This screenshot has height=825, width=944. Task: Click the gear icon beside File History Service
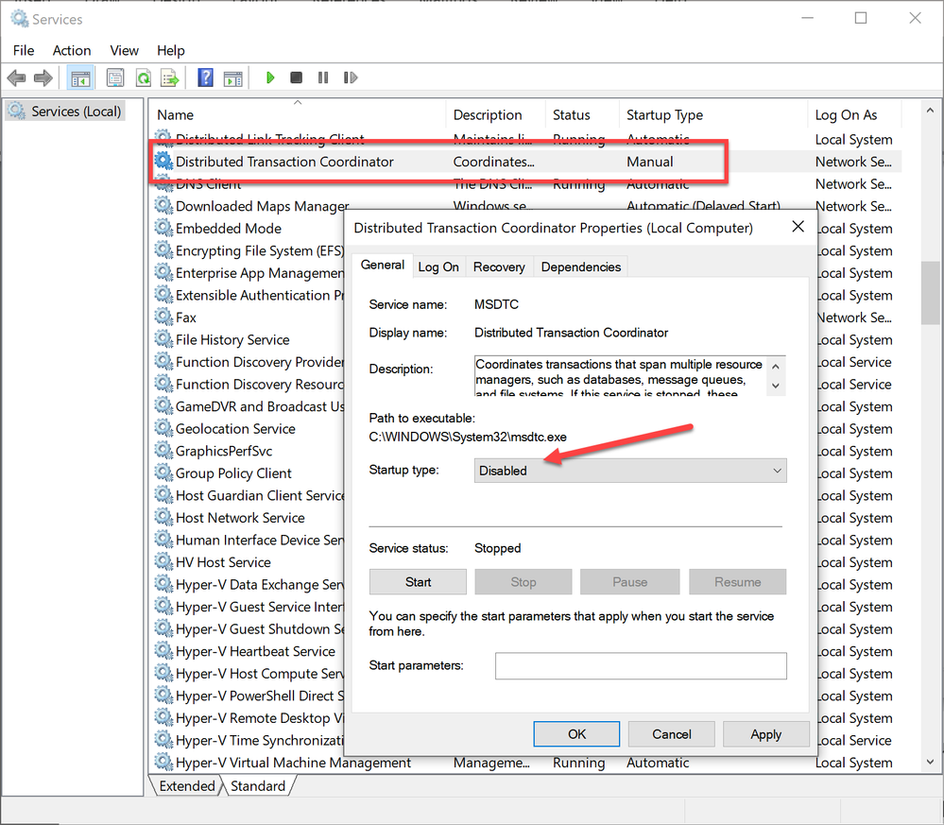(163, 339)
